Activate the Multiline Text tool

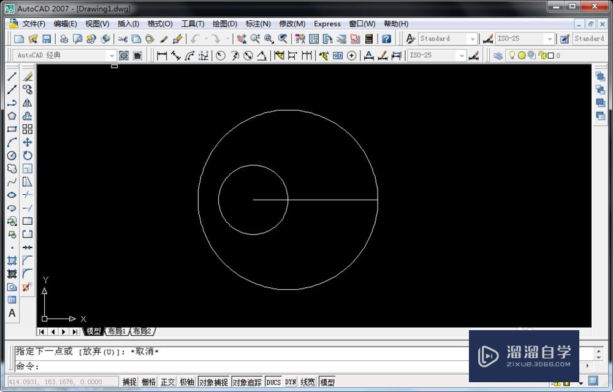12,313
